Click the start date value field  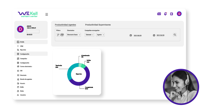138,35
